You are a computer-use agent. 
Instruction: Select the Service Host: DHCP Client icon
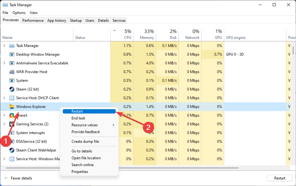(12, 98)
